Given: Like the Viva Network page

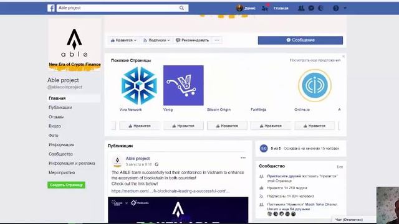Looking at the screenshot, I should [140, 126].
